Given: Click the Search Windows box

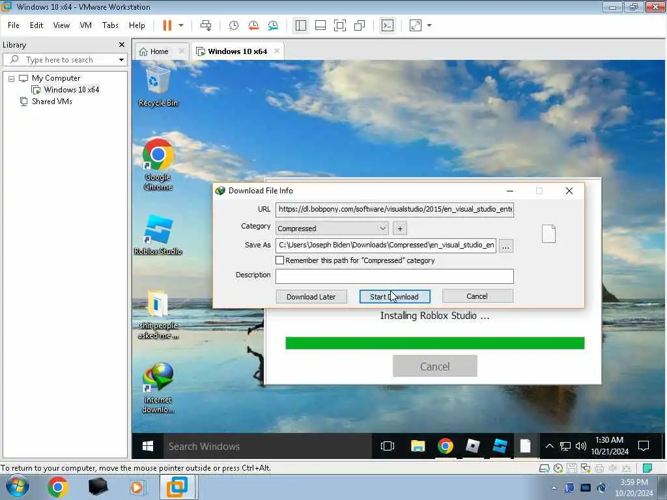Looking at the screenshot, I should [268, 446].
